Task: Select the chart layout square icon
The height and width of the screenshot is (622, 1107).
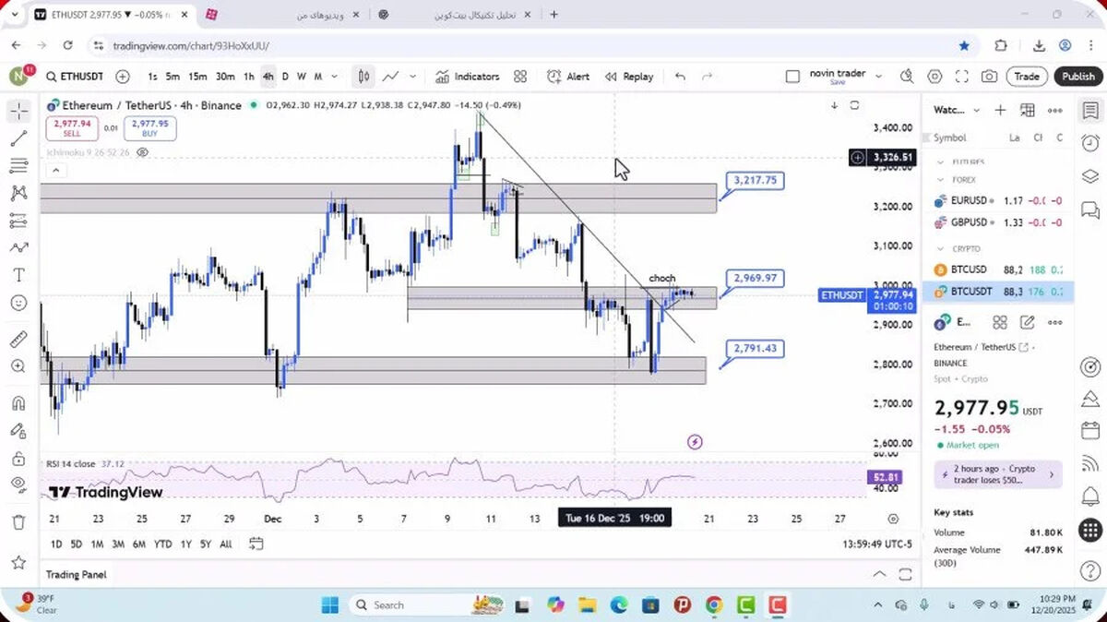Action: 792,77
